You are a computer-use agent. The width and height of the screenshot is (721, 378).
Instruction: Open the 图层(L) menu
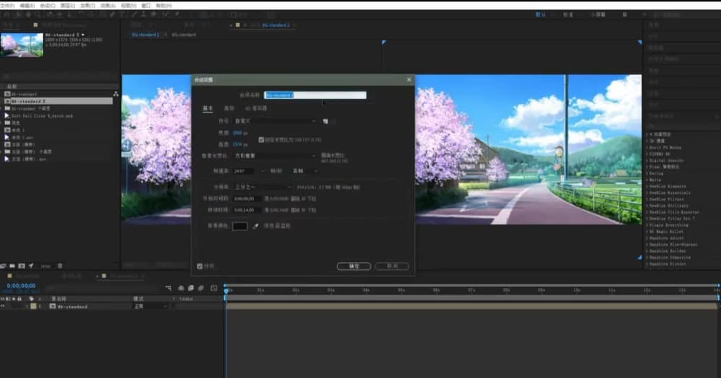68,6
